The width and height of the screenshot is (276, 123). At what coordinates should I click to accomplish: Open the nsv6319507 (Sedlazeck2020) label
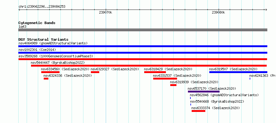[233, 69]
